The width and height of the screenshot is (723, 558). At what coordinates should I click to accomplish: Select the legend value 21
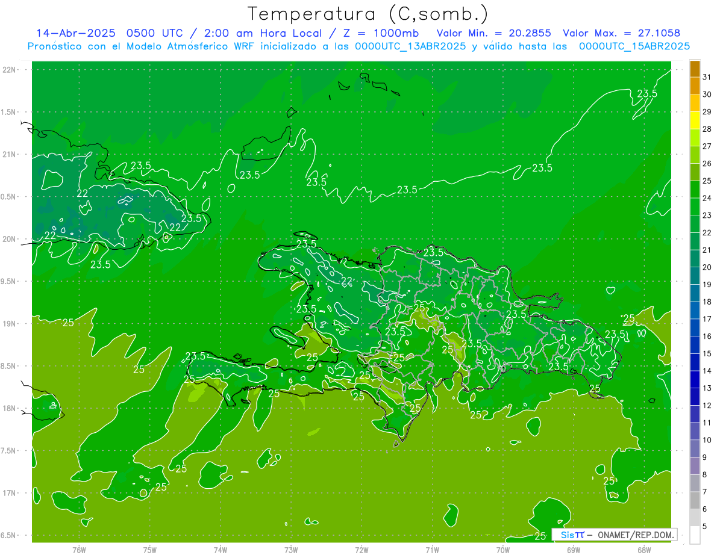click(x=707, y=250)
